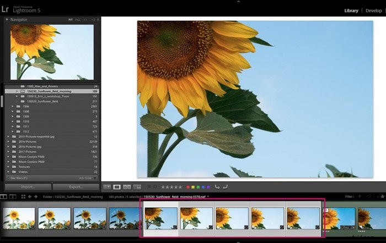Screen dimensions: 386x243
Task: Rotate photo counter-clockwise with toolbar arrow
Action: click(x=217, y=187)
